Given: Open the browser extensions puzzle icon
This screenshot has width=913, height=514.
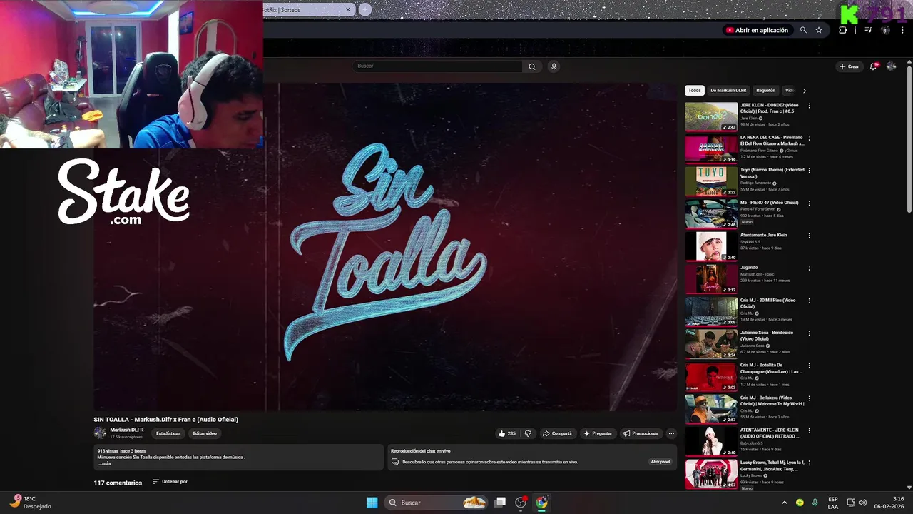Looking at the screenshot, I should (843, 30).
